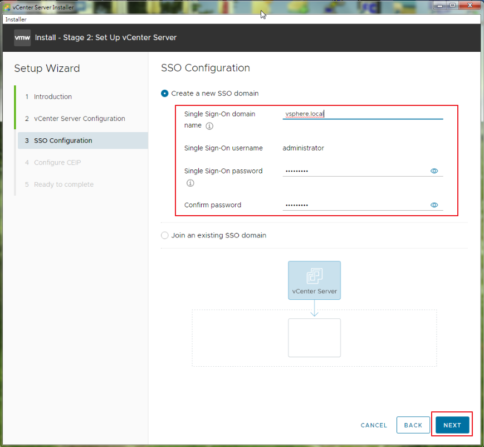Select step 5 Ready to complete
Viewport: 484px width, 447px height.
(63, 184)
